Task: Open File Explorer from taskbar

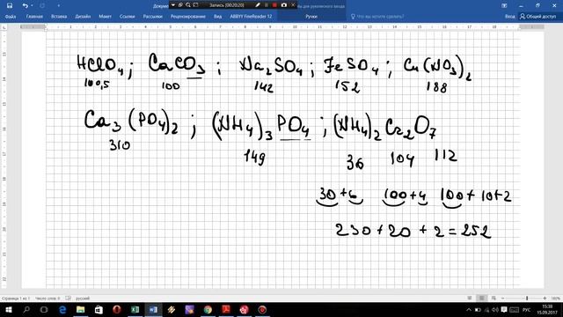Action: (x=80, y=309)
